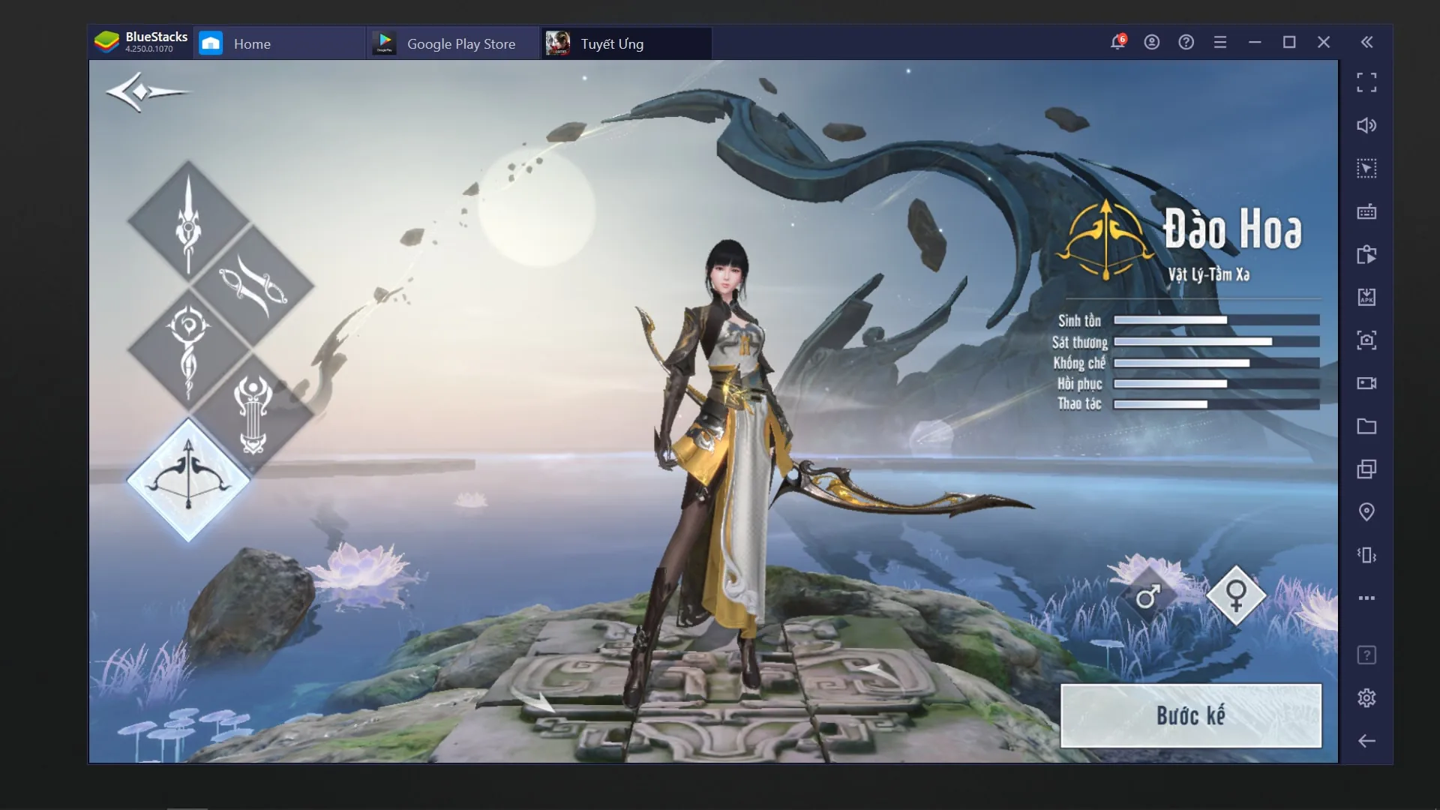This screenshot has height=810, width=1440.
Task: Switch to female gender symbol
Action: click(1236, 595)
